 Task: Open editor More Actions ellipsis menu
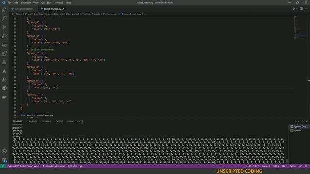tap(306, 9)
